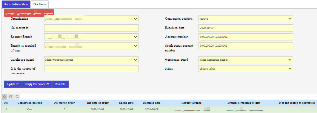Click the printer icon above the table

coord(11,97)
